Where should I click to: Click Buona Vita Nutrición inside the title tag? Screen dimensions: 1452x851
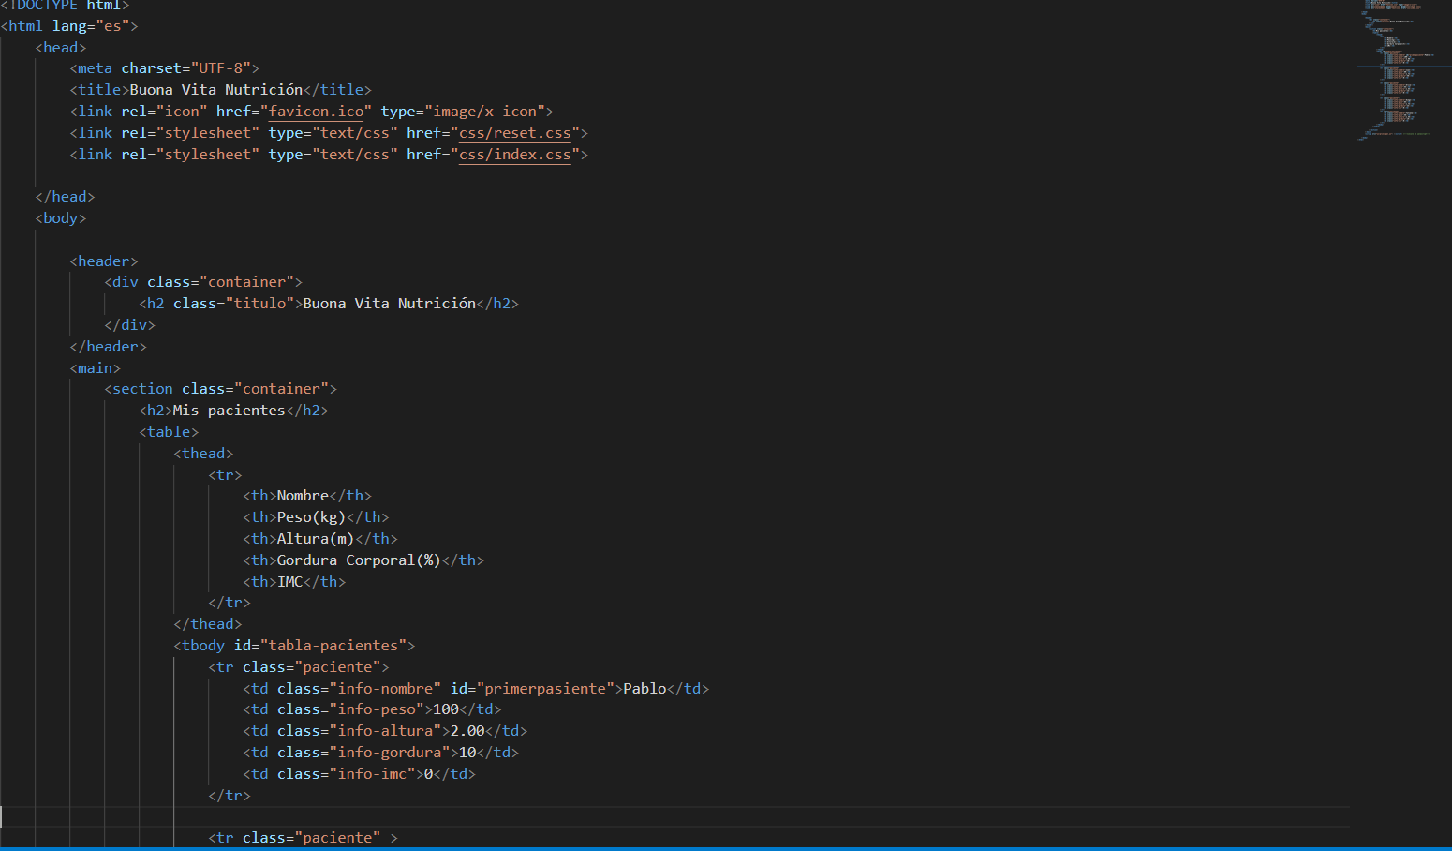click(216, 90)
